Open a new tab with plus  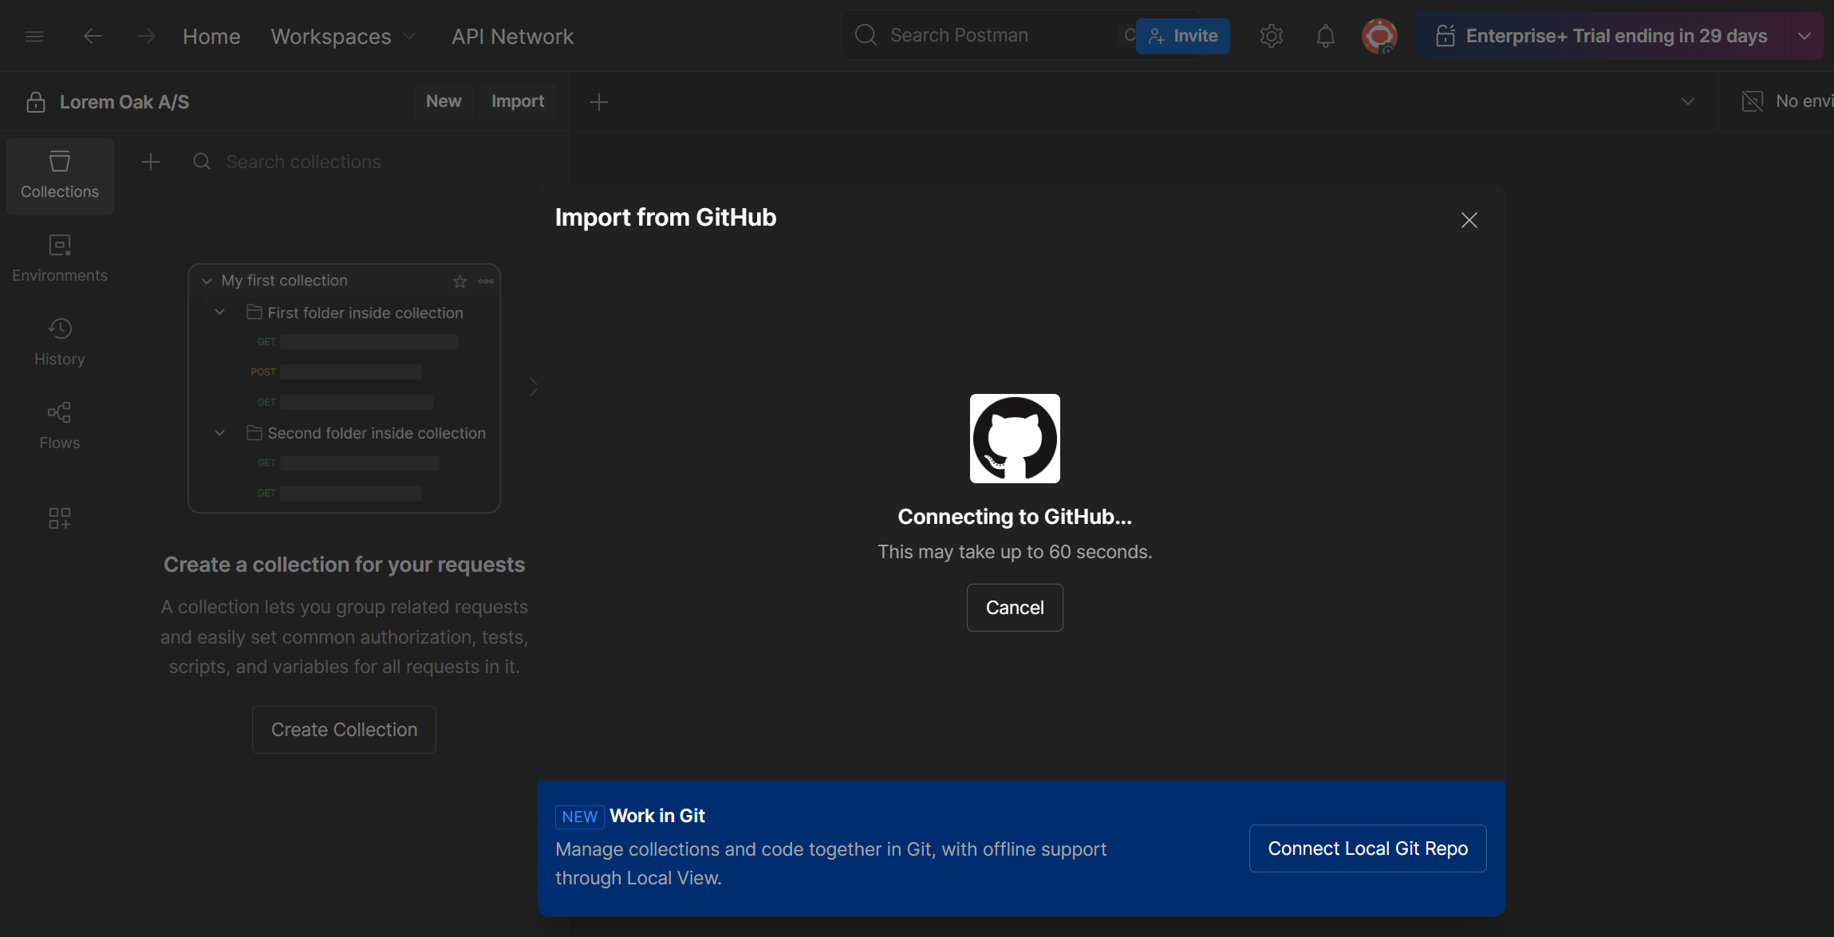(598, 102)
